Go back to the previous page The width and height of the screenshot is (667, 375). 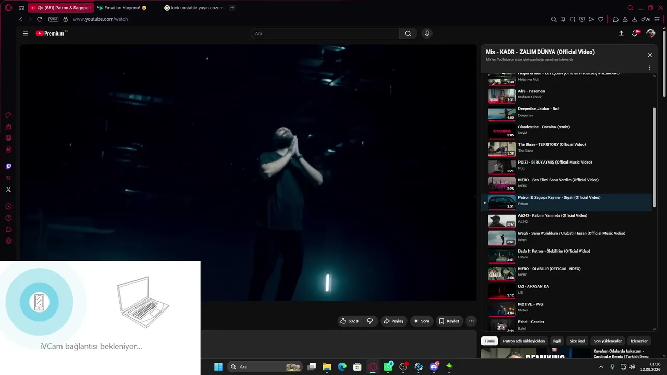[x=21, y=19]
